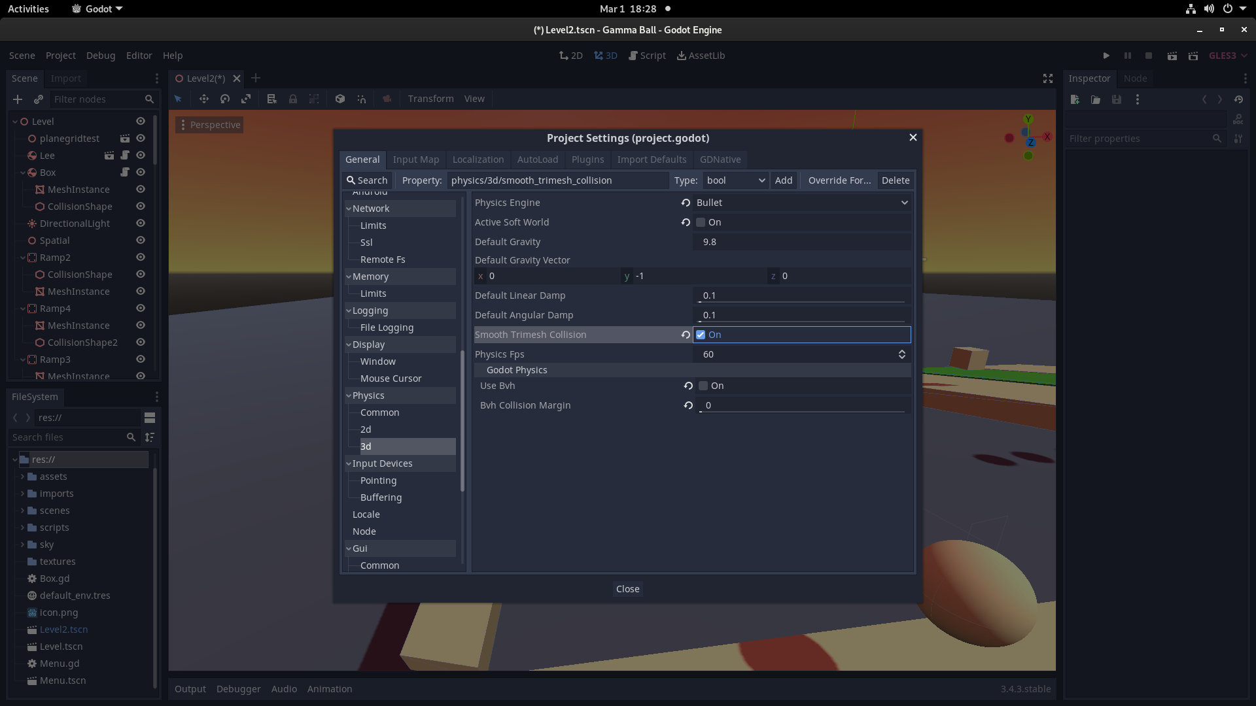Viewport: 1256px width, 706px height.
Task: Toggle preview cinematic camera icon in viewport toolbar
Action: tap(387, 99)
